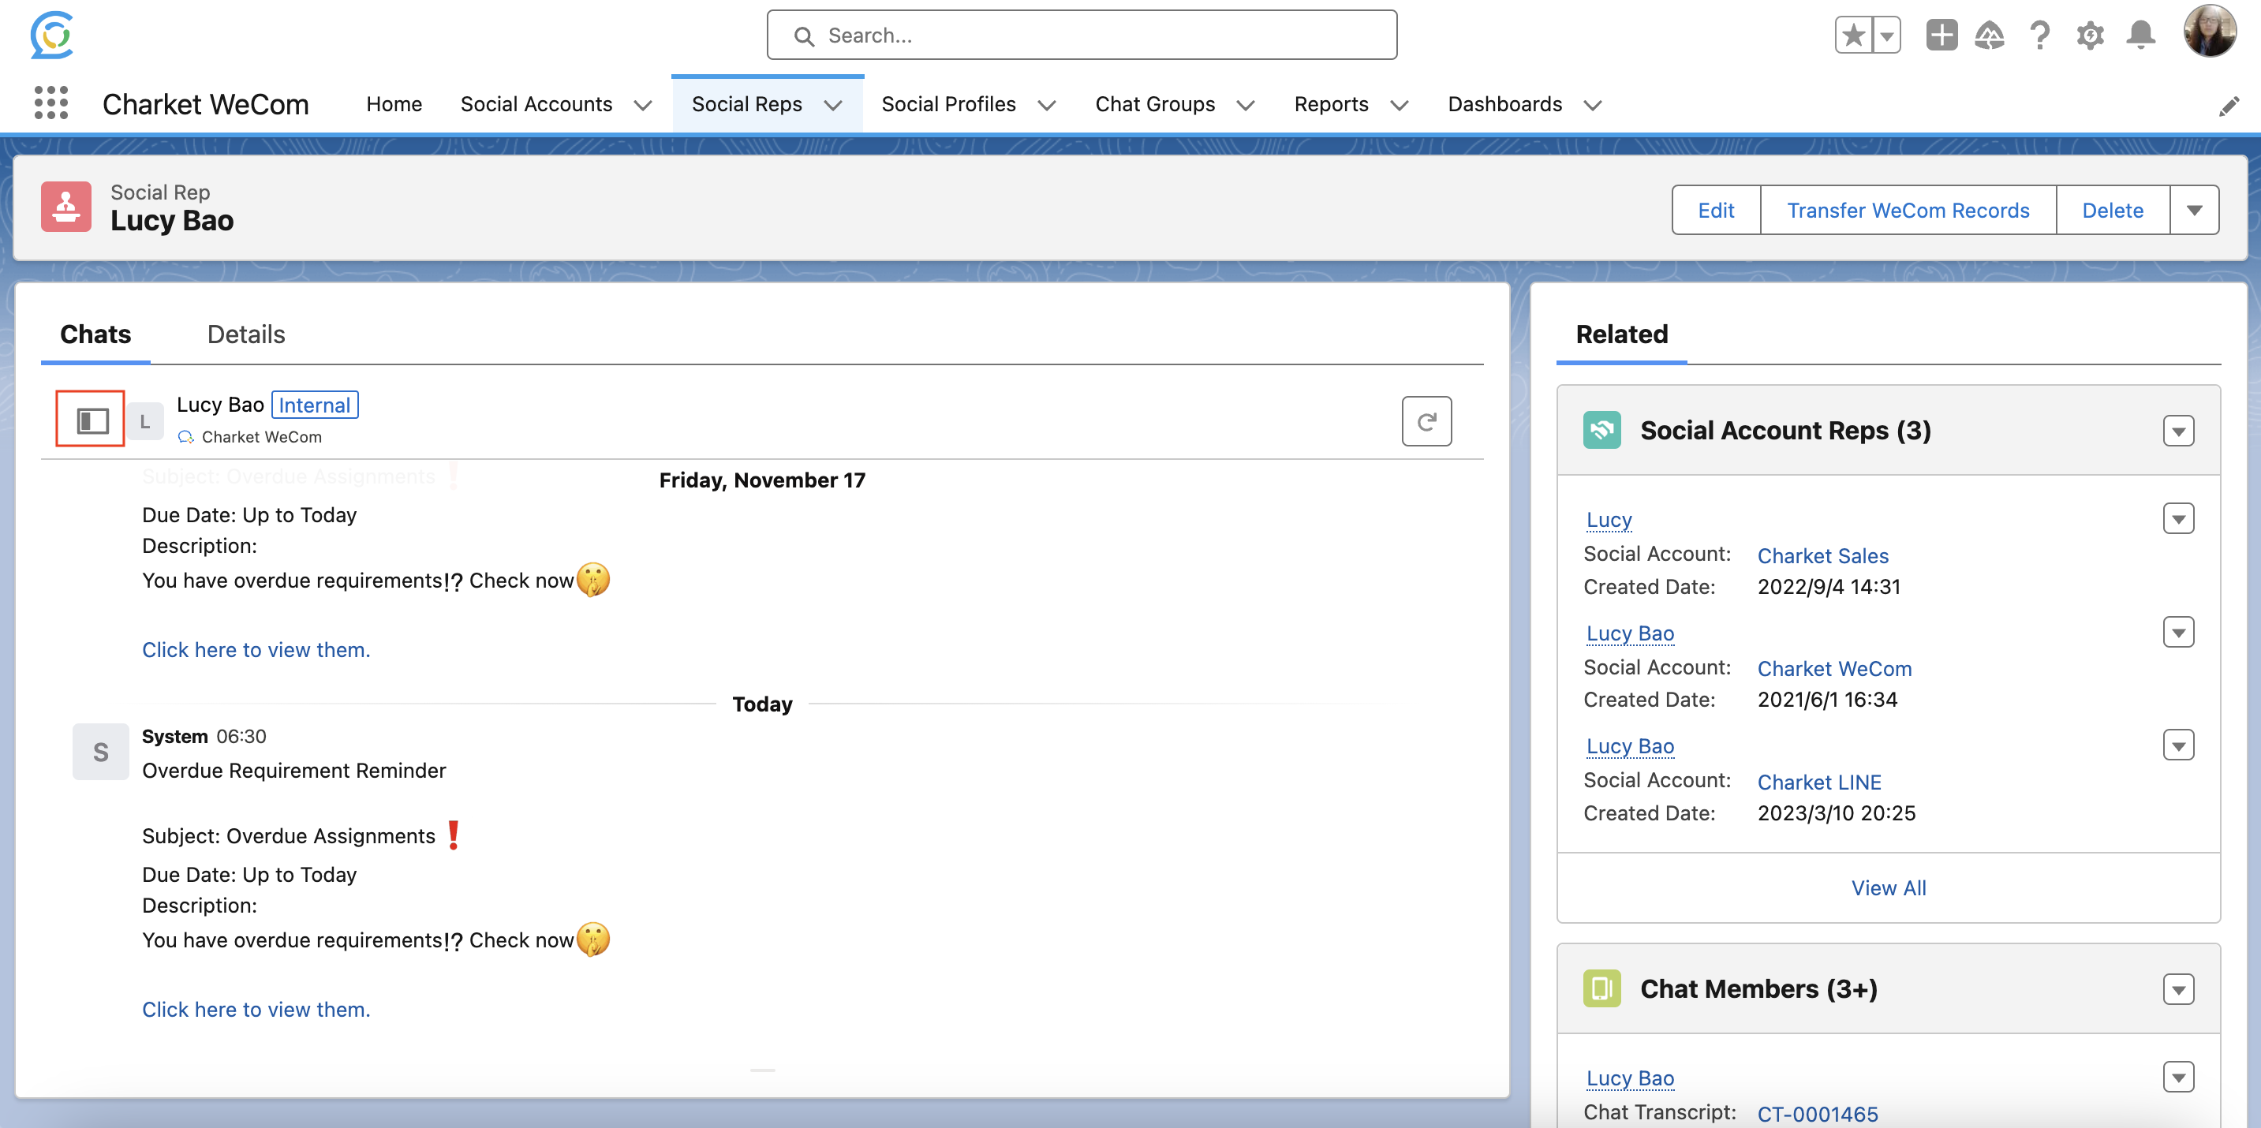Toggle the chat sidebar panel icon
Viewport: 2261px width, 1128px height.
click(92, 420)
